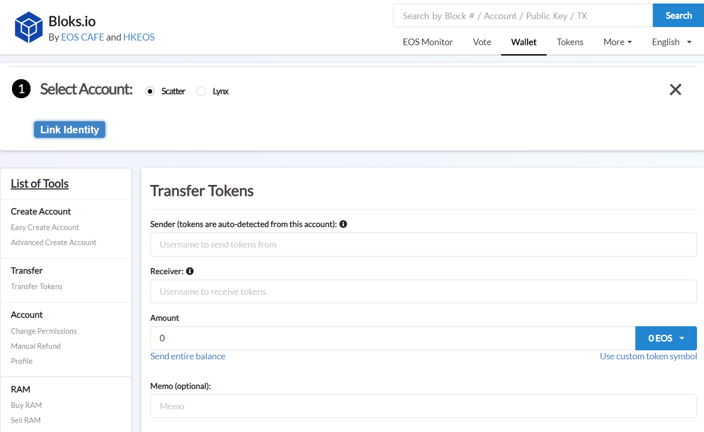Open the More dropdown menu

point(618,42)
